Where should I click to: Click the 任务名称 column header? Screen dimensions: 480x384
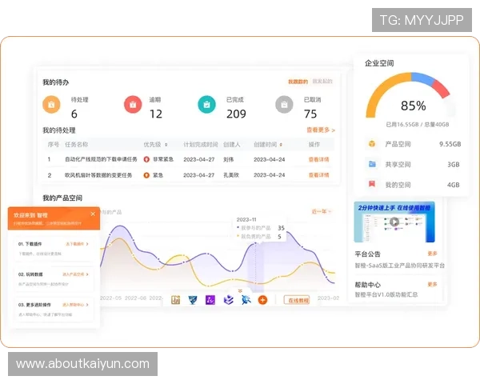(76, 145)
